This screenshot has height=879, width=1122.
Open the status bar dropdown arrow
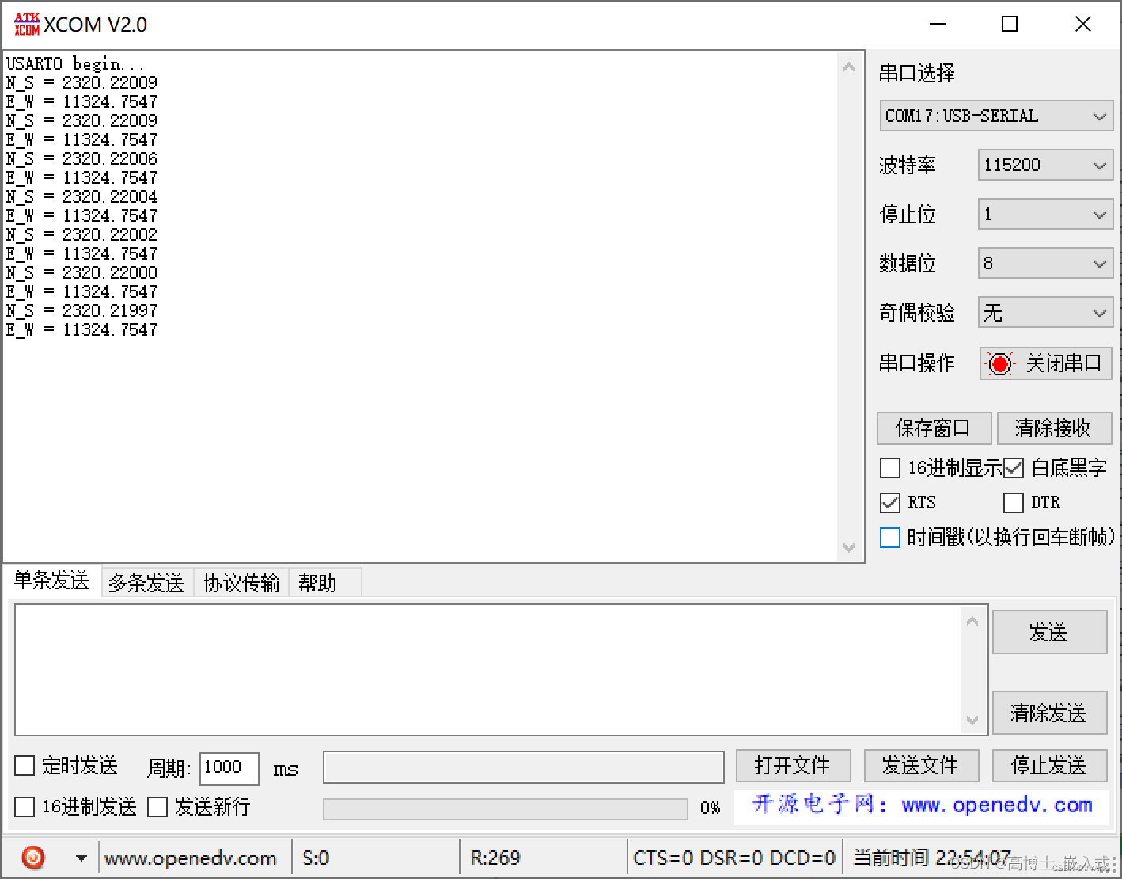(x=81, y=858)
